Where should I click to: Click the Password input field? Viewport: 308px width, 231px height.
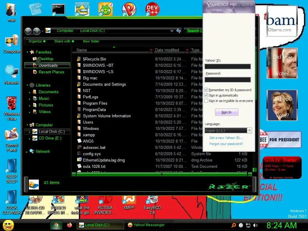pyautogui.click(x=227, y=79)
